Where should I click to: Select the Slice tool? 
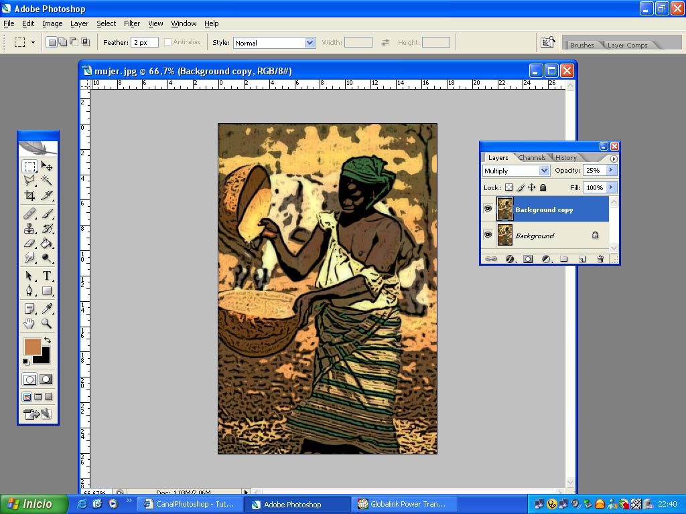46,195
